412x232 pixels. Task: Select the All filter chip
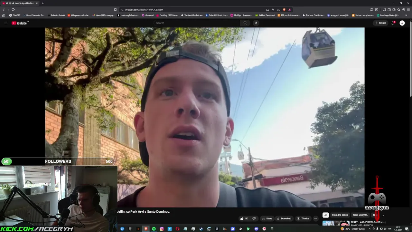click(x=326, y=215)
